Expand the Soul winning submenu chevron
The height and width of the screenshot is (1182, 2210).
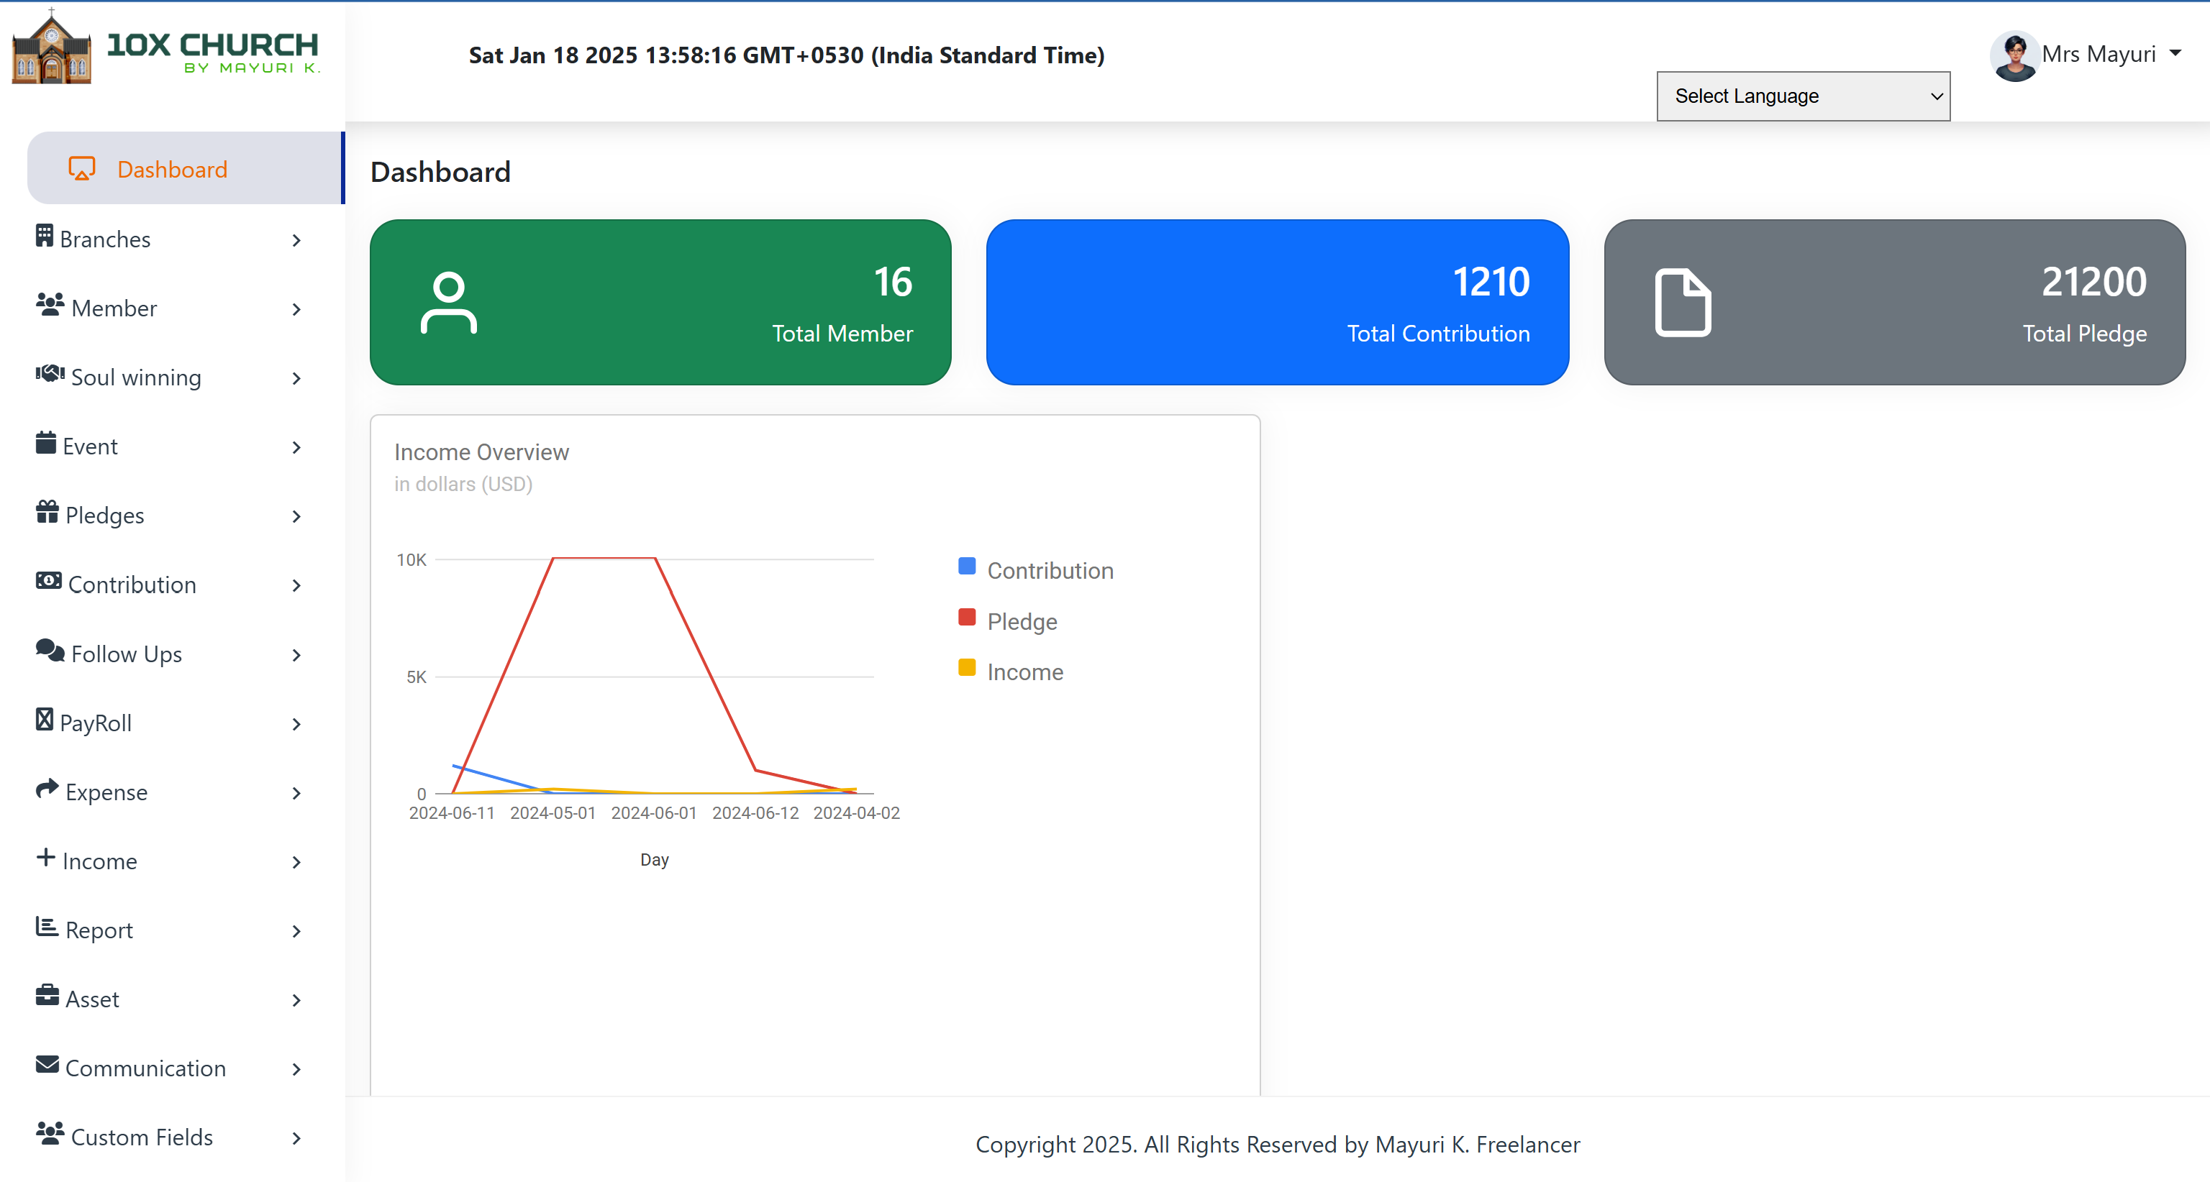pyautogui.click(x=296, y=378)
